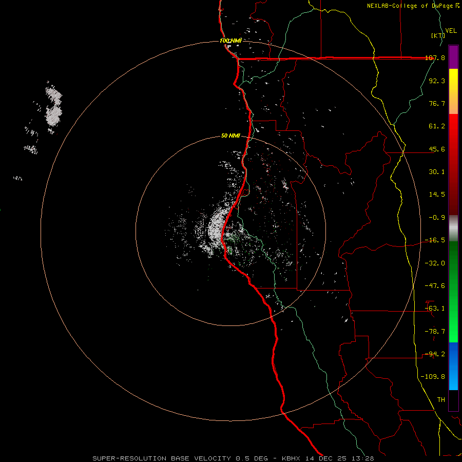462x462 pixels.
Task: Click the blue segment of the color bar
Action: [453, 366]
